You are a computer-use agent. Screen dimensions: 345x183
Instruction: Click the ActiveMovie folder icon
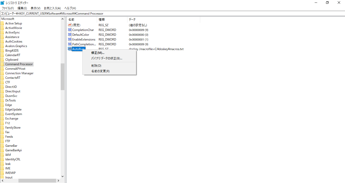(2, 28)
